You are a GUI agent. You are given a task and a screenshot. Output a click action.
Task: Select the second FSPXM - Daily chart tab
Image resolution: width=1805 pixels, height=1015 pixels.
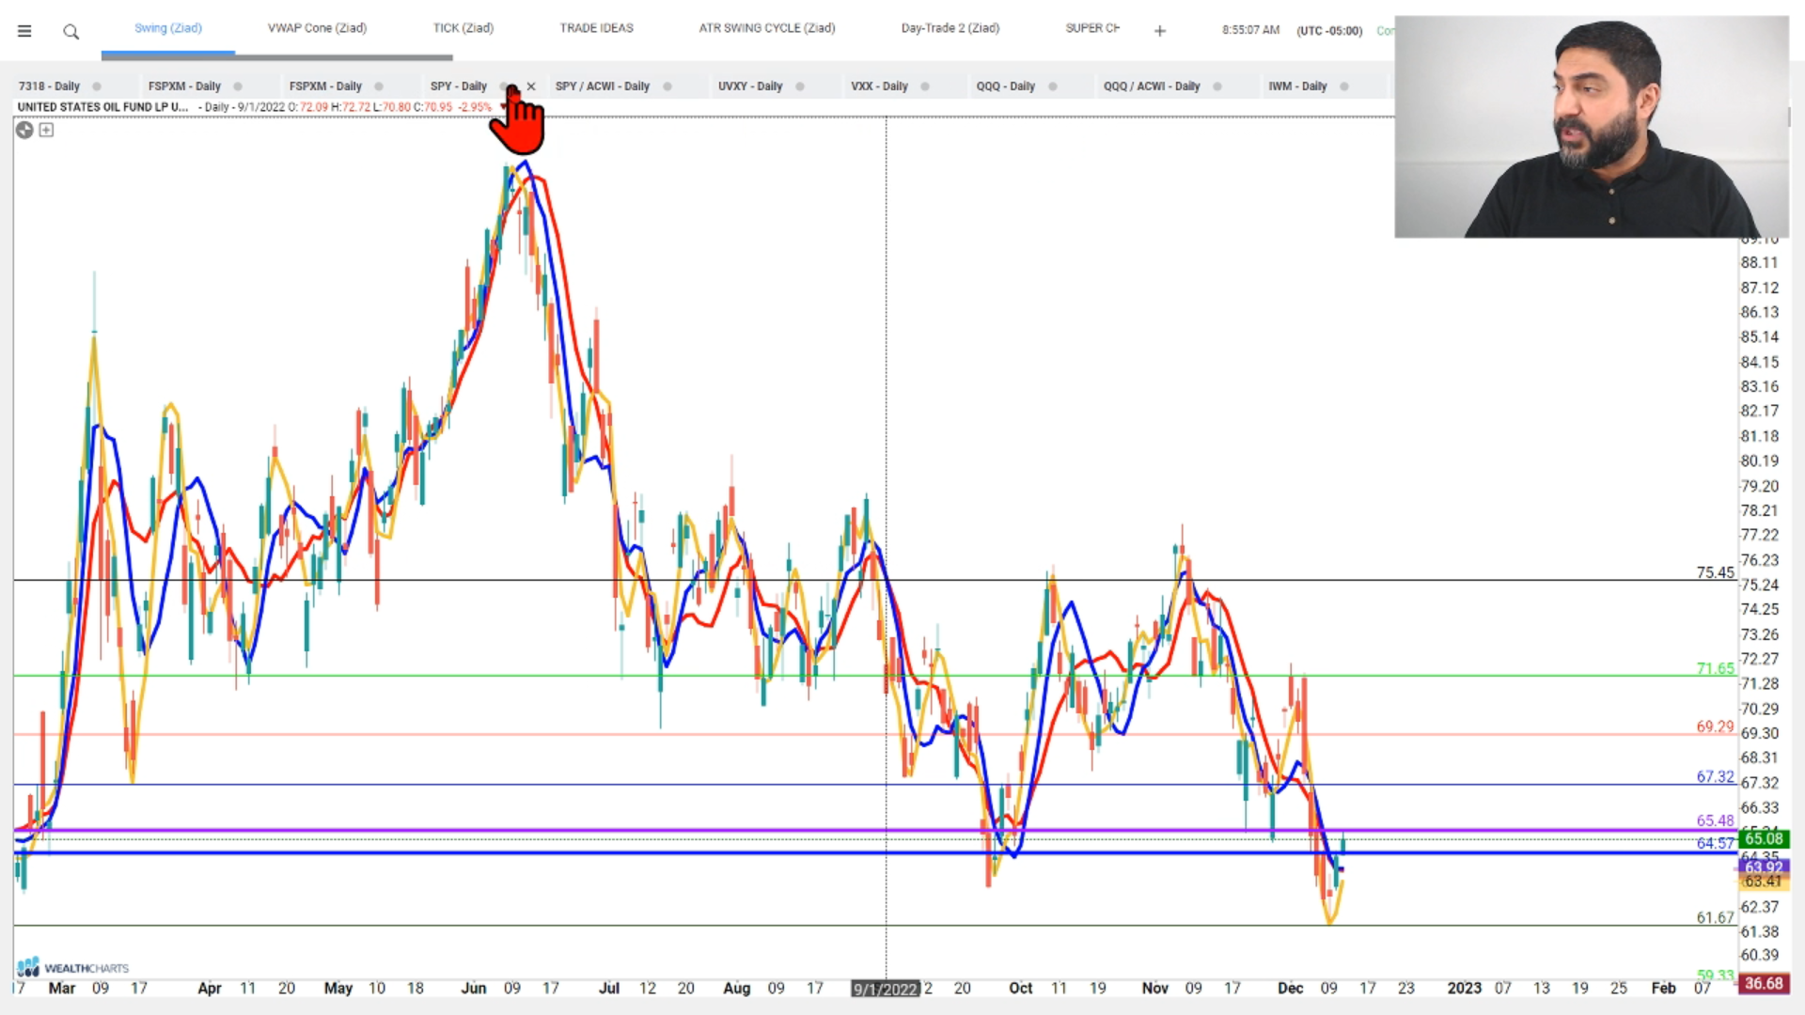coord(325,86)
